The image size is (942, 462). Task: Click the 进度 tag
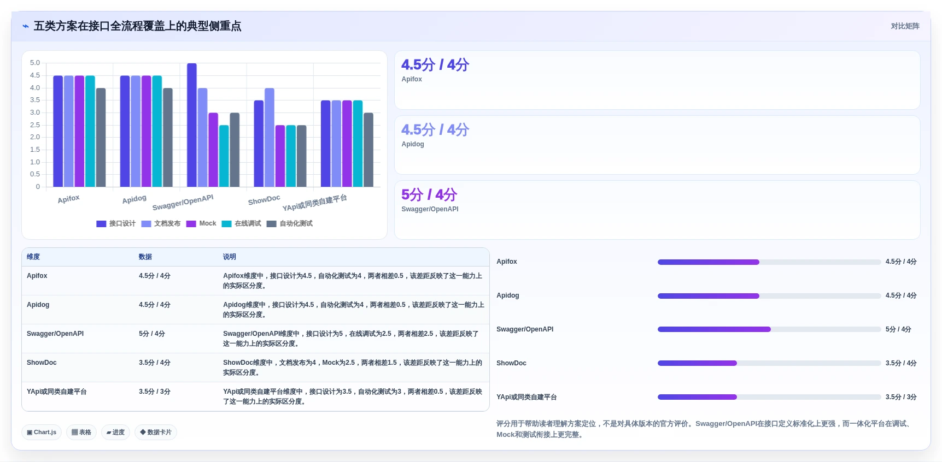(x=115, y=433)
